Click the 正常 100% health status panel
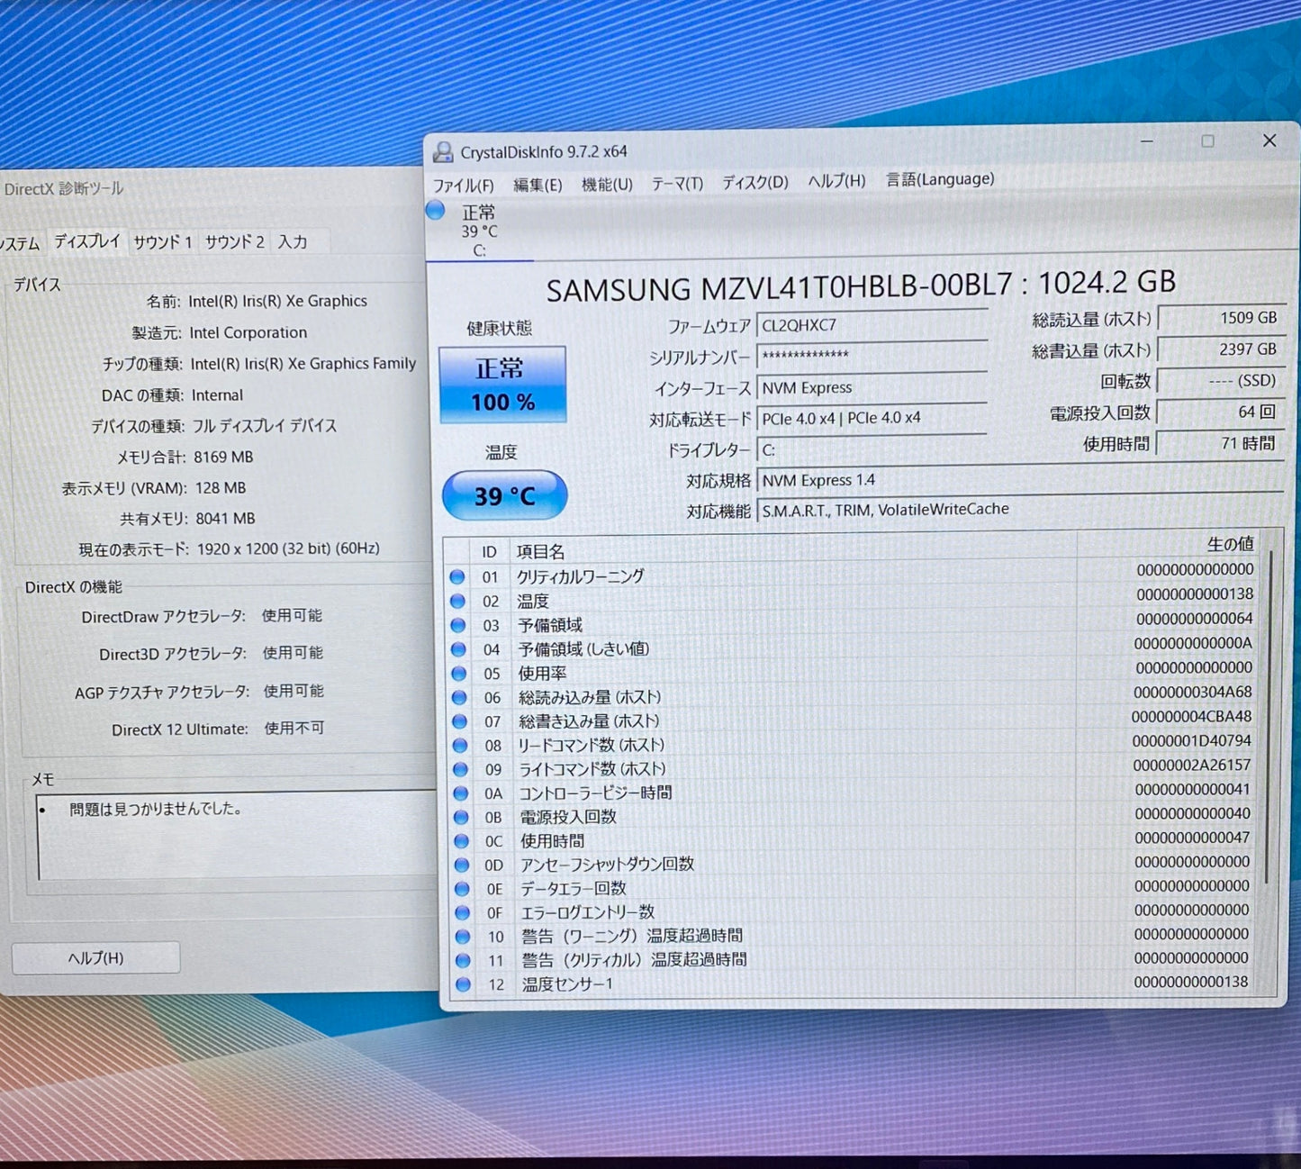Image resolution: width=1301 pixels, height=1169 pixels. click(501, 384)
